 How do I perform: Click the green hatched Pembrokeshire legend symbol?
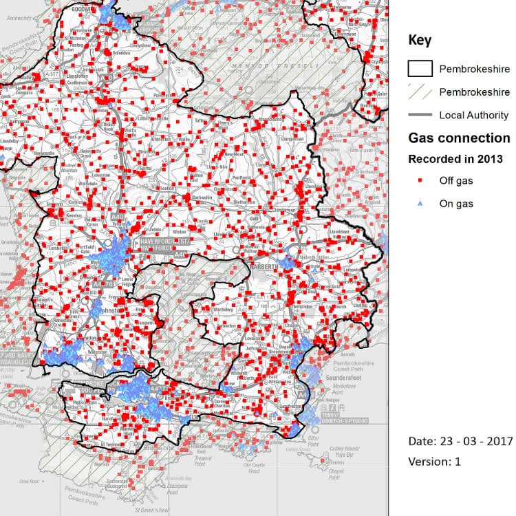click(420, 92)
